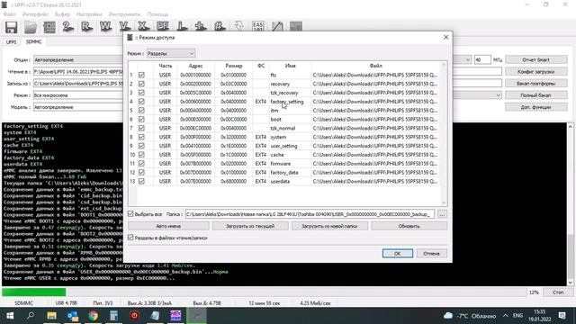Click the FF blank check icon
This screenshot has width=576, height=324.
tap(163, 26)
